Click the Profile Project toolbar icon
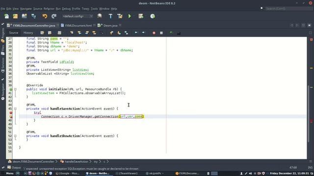Screen dimensions: 314x176 pyautogui.click(x=153, y=16)
